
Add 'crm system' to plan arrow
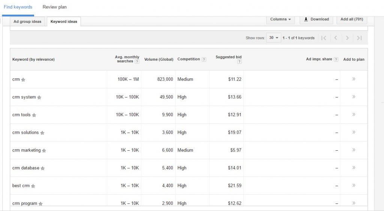(x=354, y=97)
